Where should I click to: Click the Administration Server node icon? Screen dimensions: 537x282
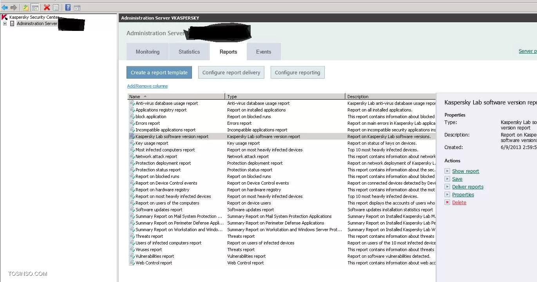click(12, 23)
